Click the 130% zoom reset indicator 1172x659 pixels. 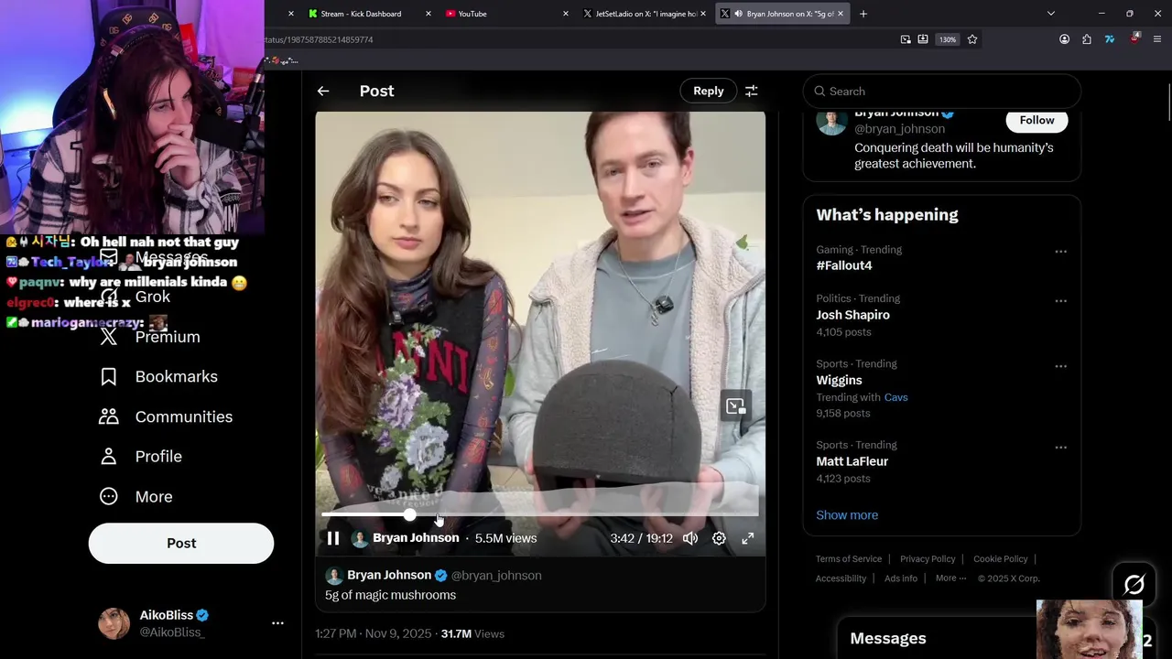948,39
